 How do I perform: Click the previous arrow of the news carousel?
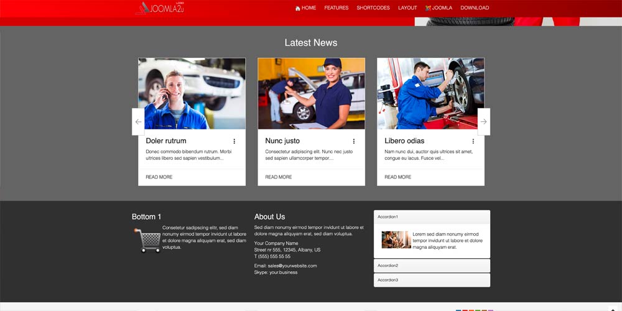[x=138, y=122]
